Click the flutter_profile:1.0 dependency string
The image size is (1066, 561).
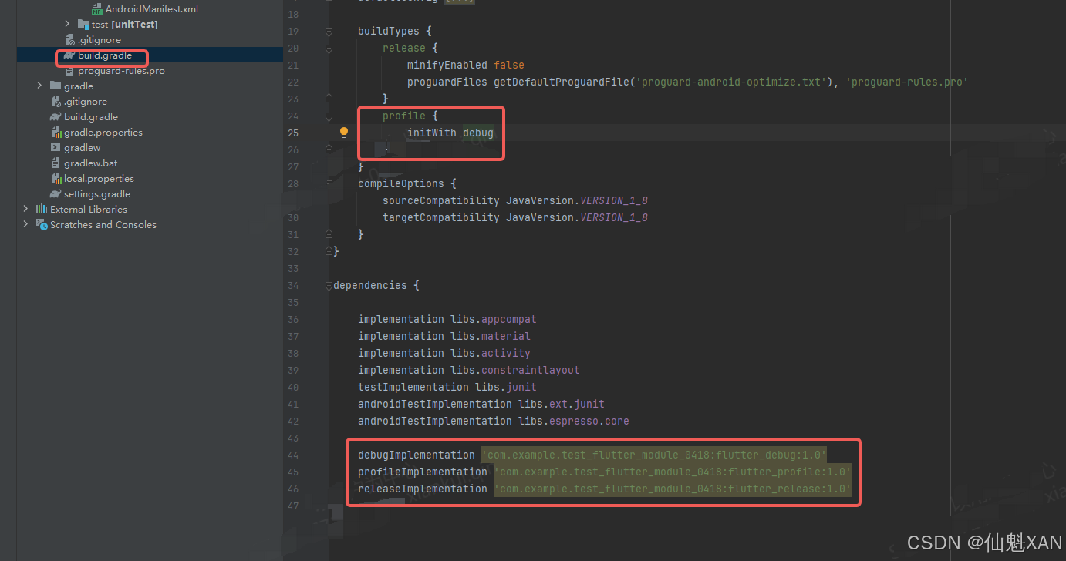[x=673, y=472]
